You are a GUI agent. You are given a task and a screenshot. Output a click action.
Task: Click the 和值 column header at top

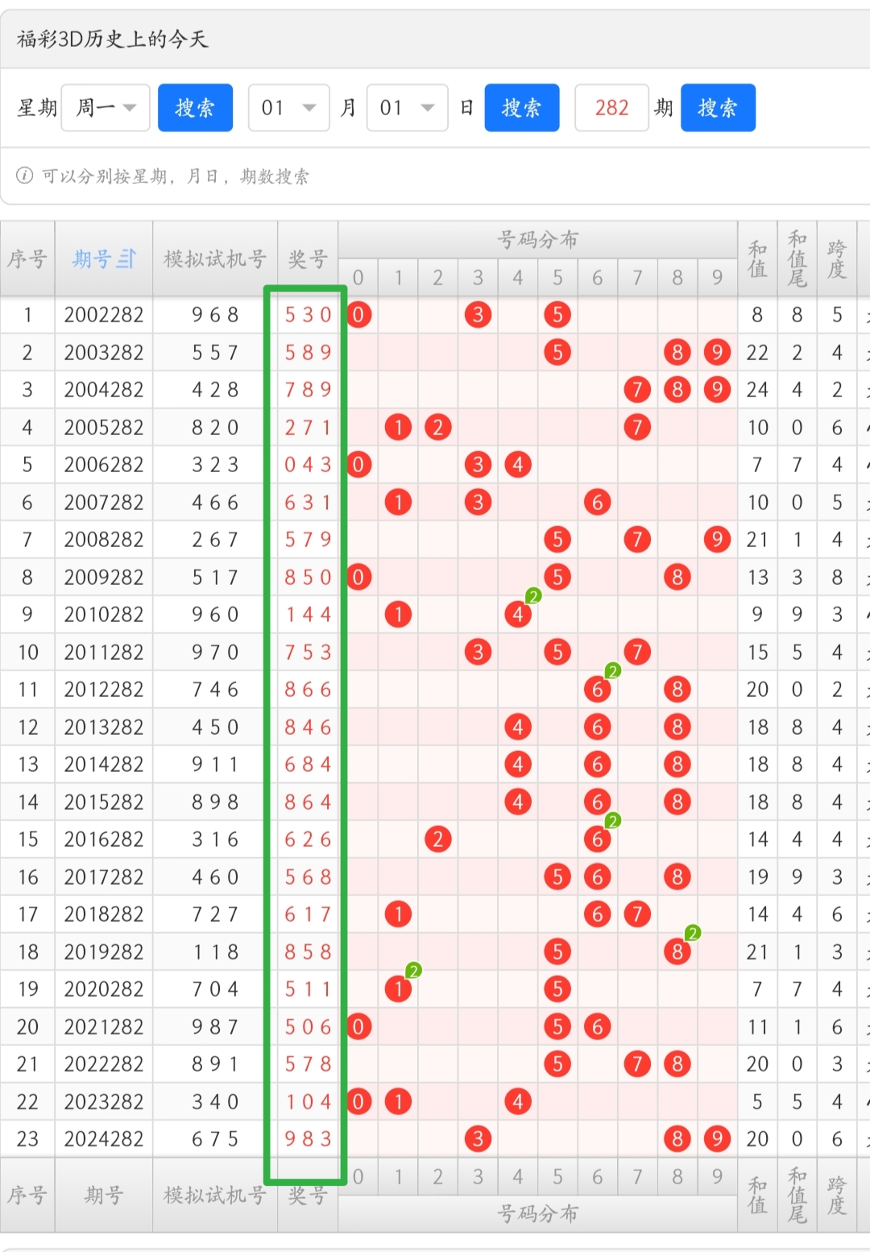coord(757,259)
